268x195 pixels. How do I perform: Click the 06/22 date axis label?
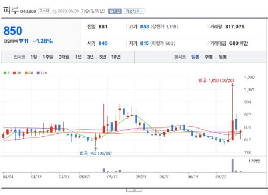(221, 177)
